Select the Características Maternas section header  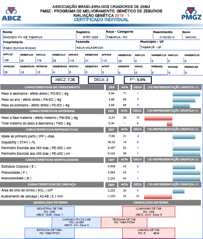pos(52,111)
